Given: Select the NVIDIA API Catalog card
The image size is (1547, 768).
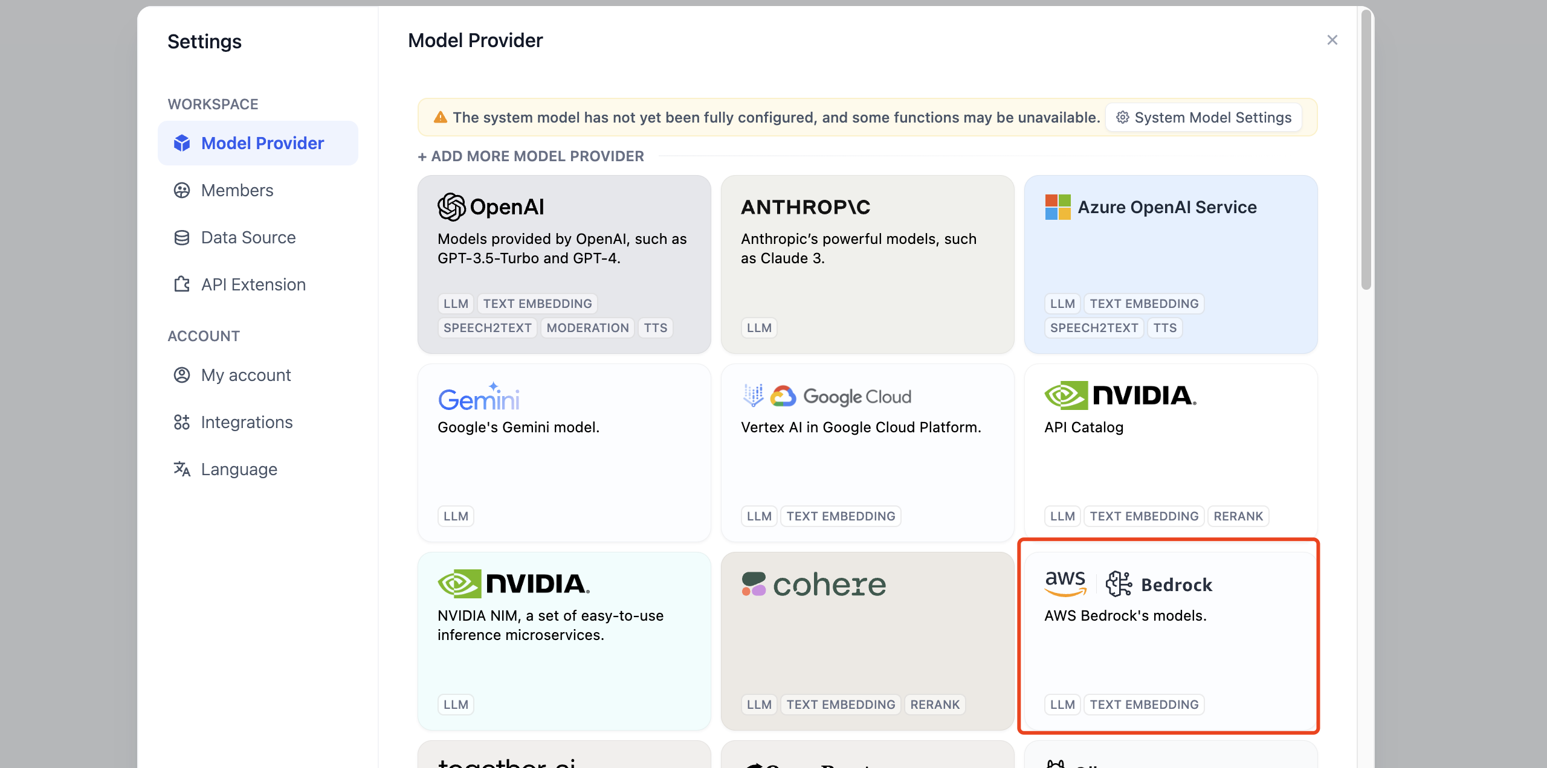Looking at the screenshot, I should pyautogui.click(x=1171, y=453).
